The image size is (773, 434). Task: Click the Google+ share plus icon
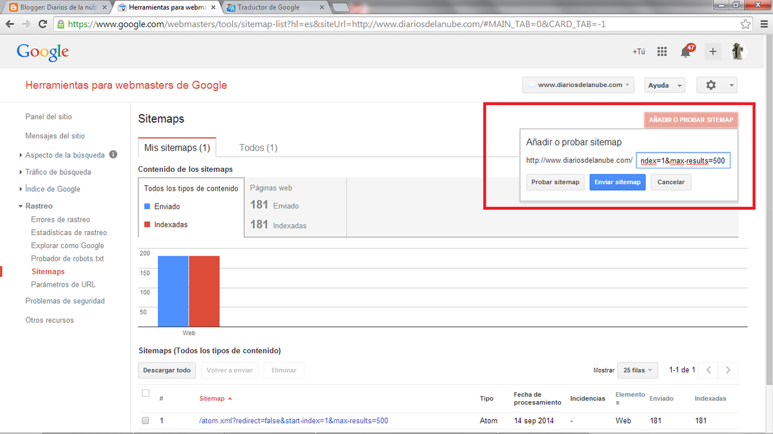tap(712, 52)
